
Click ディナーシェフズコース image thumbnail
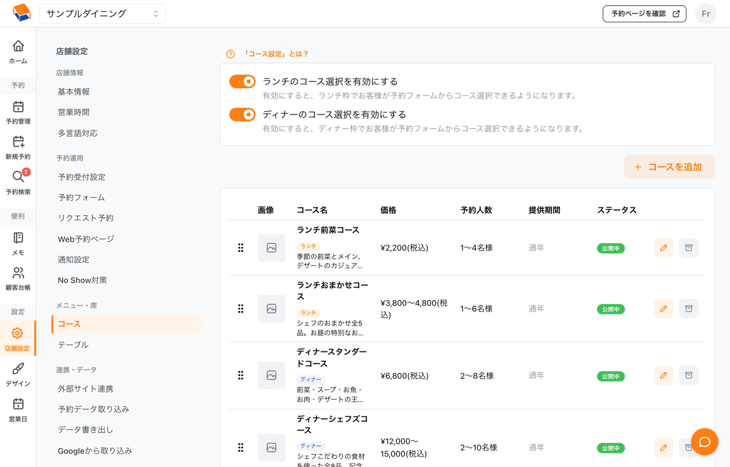(x=271, y=448)
